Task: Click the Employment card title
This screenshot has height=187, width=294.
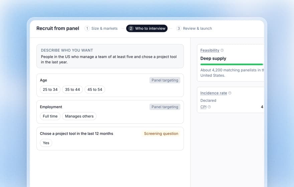Action: click(x=51, y=107)
